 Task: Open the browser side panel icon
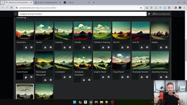tap(175, 8)
